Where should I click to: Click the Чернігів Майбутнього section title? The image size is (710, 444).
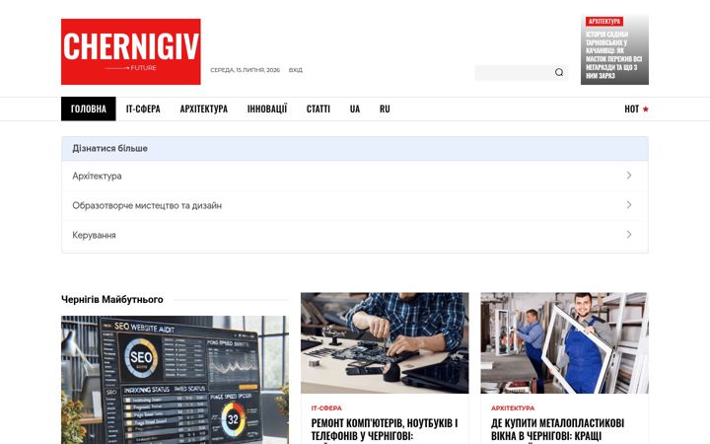pos(112,300)
